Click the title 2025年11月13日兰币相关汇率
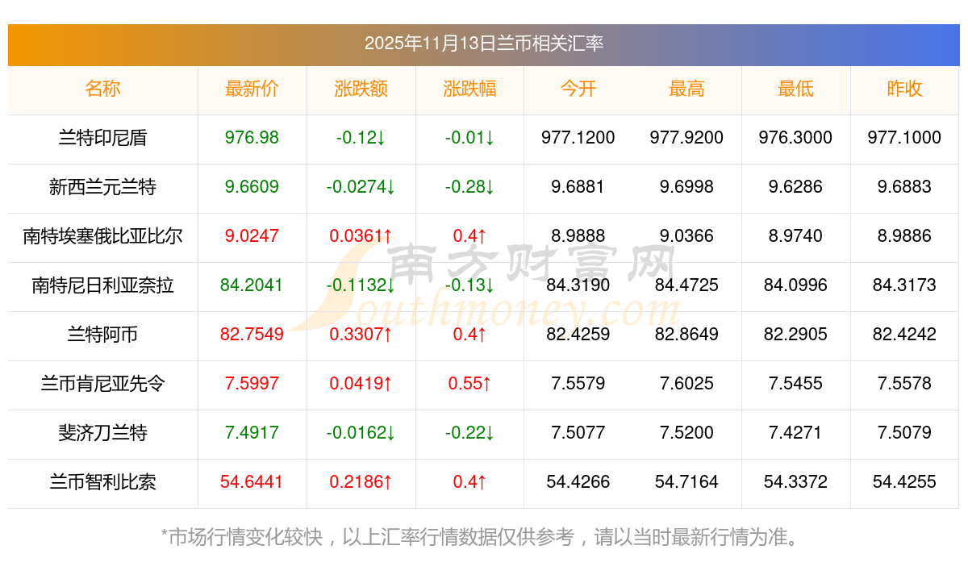 (x=484, y=44)
